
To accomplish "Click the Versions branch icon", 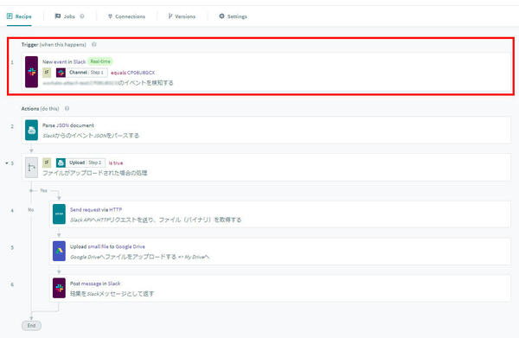I will [x=170, y=16].
